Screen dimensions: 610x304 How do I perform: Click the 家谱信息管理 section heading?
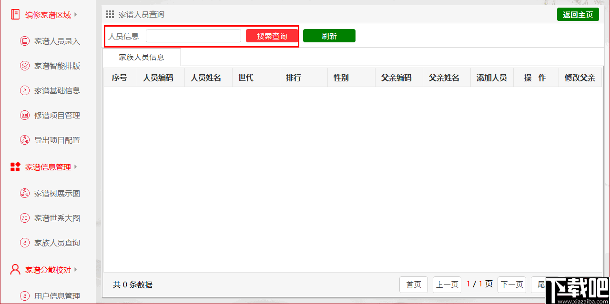(x=48, y=167)
